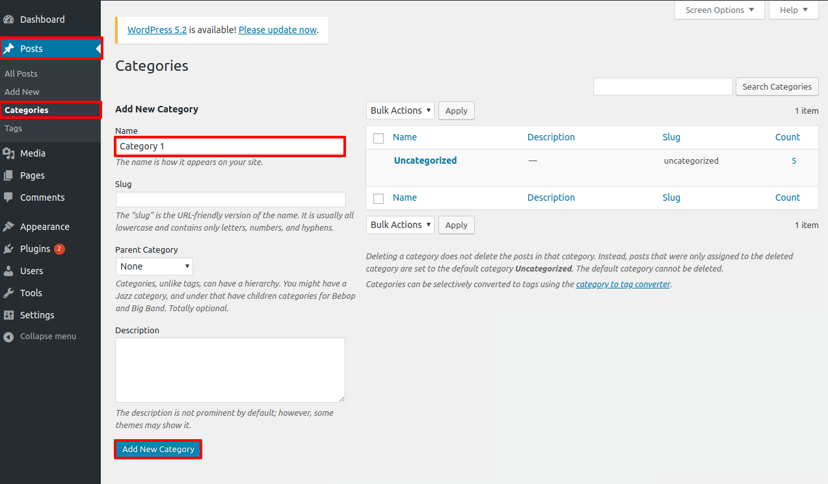Click the Users person icon
Viewport: 828px width, 484px height.
click(x=9, y=271)
